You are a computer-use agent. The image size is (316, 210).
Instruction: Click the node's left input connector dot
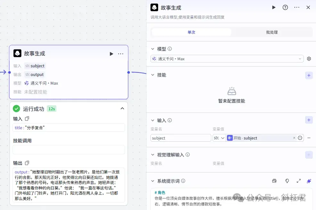pos(9,72)
